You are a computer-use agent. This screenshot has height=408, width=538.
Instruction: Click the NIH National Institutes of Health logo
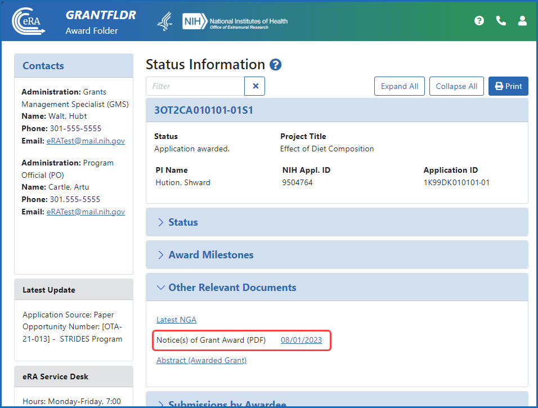pos(235,21)
